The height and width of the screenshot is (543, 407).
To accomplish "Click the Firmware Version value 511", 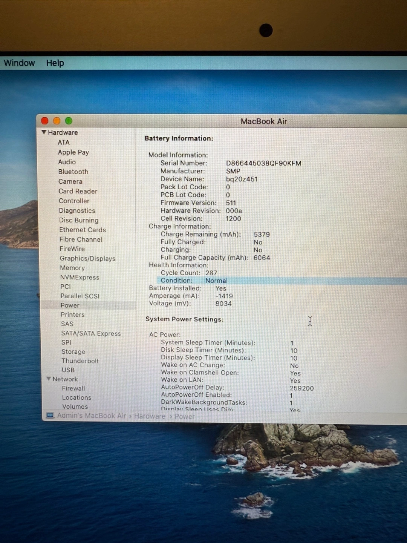I will (231, 203).
